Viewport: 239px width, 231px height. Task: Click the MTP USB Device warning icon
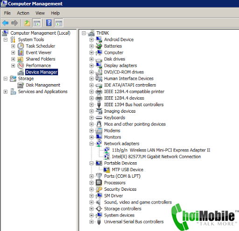click(x=107, y=170)
